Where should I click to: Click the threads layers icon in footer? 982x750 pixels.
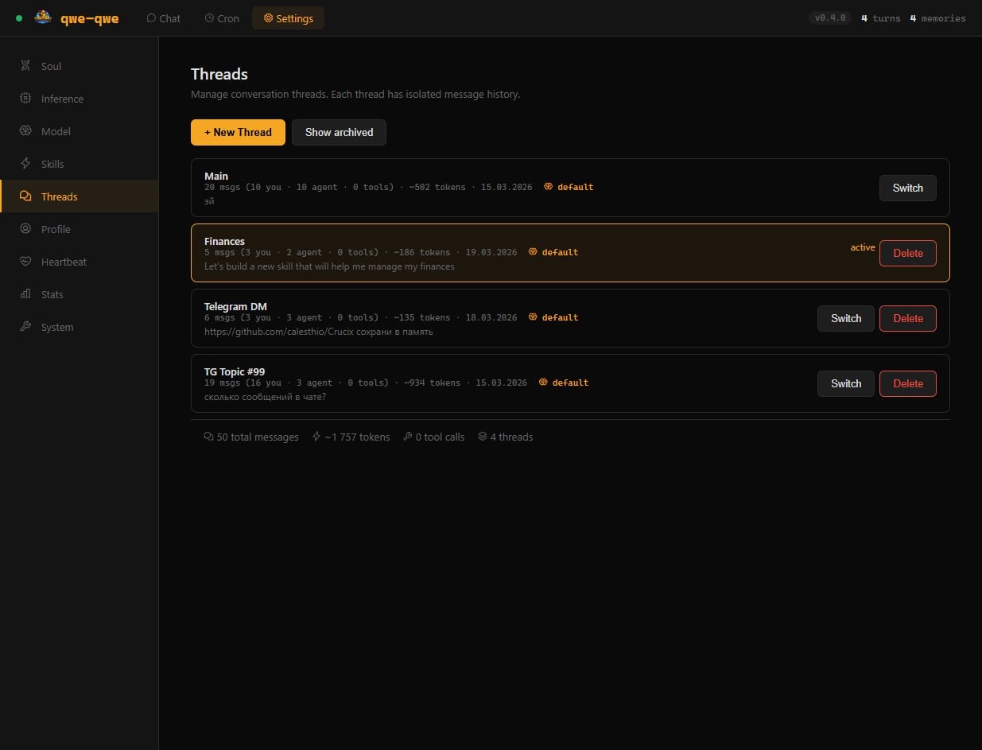pyautogui.click(x=483, y=437)
